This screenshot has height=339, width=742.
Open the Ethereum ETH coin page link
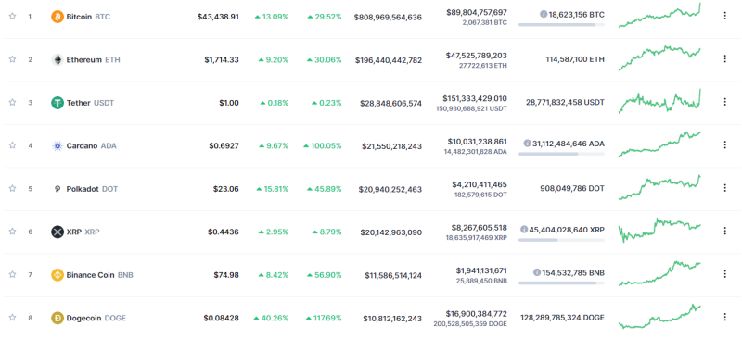point(94,60)
